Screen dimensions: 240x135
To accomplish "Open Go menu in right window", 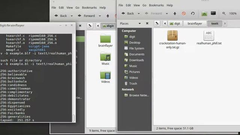I will [144, 5].
